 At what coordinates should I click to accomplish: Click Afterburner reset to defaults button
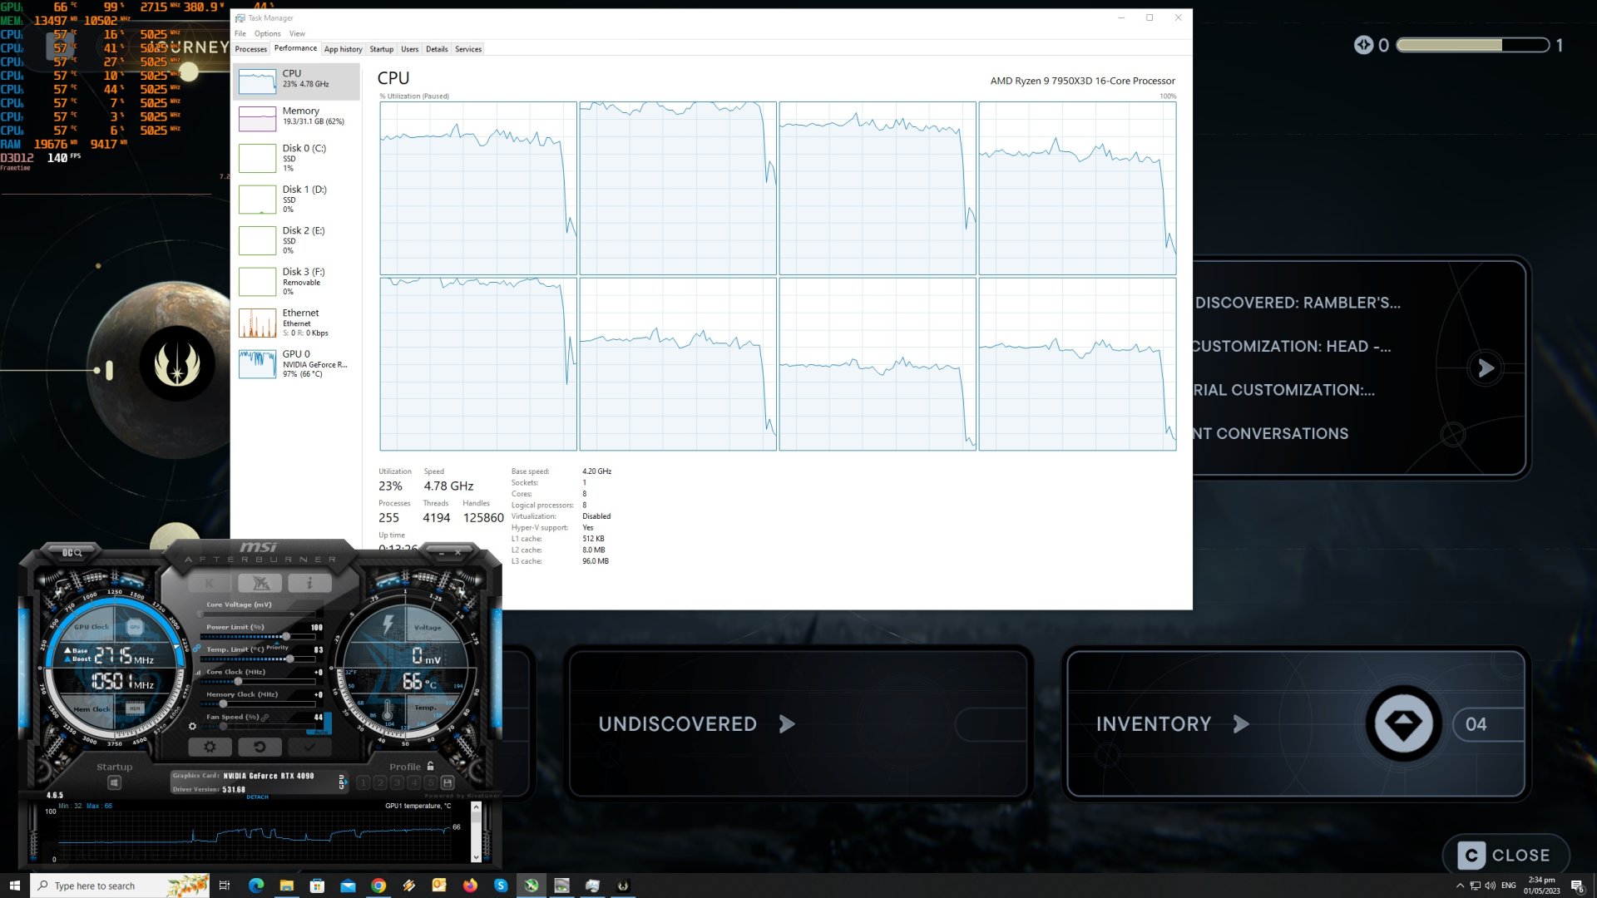[260, 747]
